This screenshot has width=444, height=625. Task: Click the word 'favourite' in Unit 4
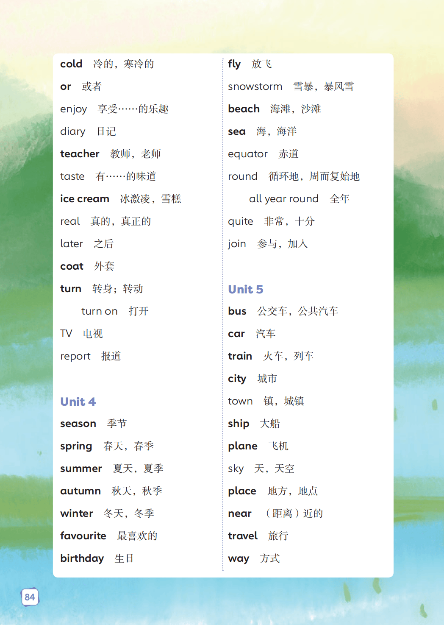pos(83,536)
